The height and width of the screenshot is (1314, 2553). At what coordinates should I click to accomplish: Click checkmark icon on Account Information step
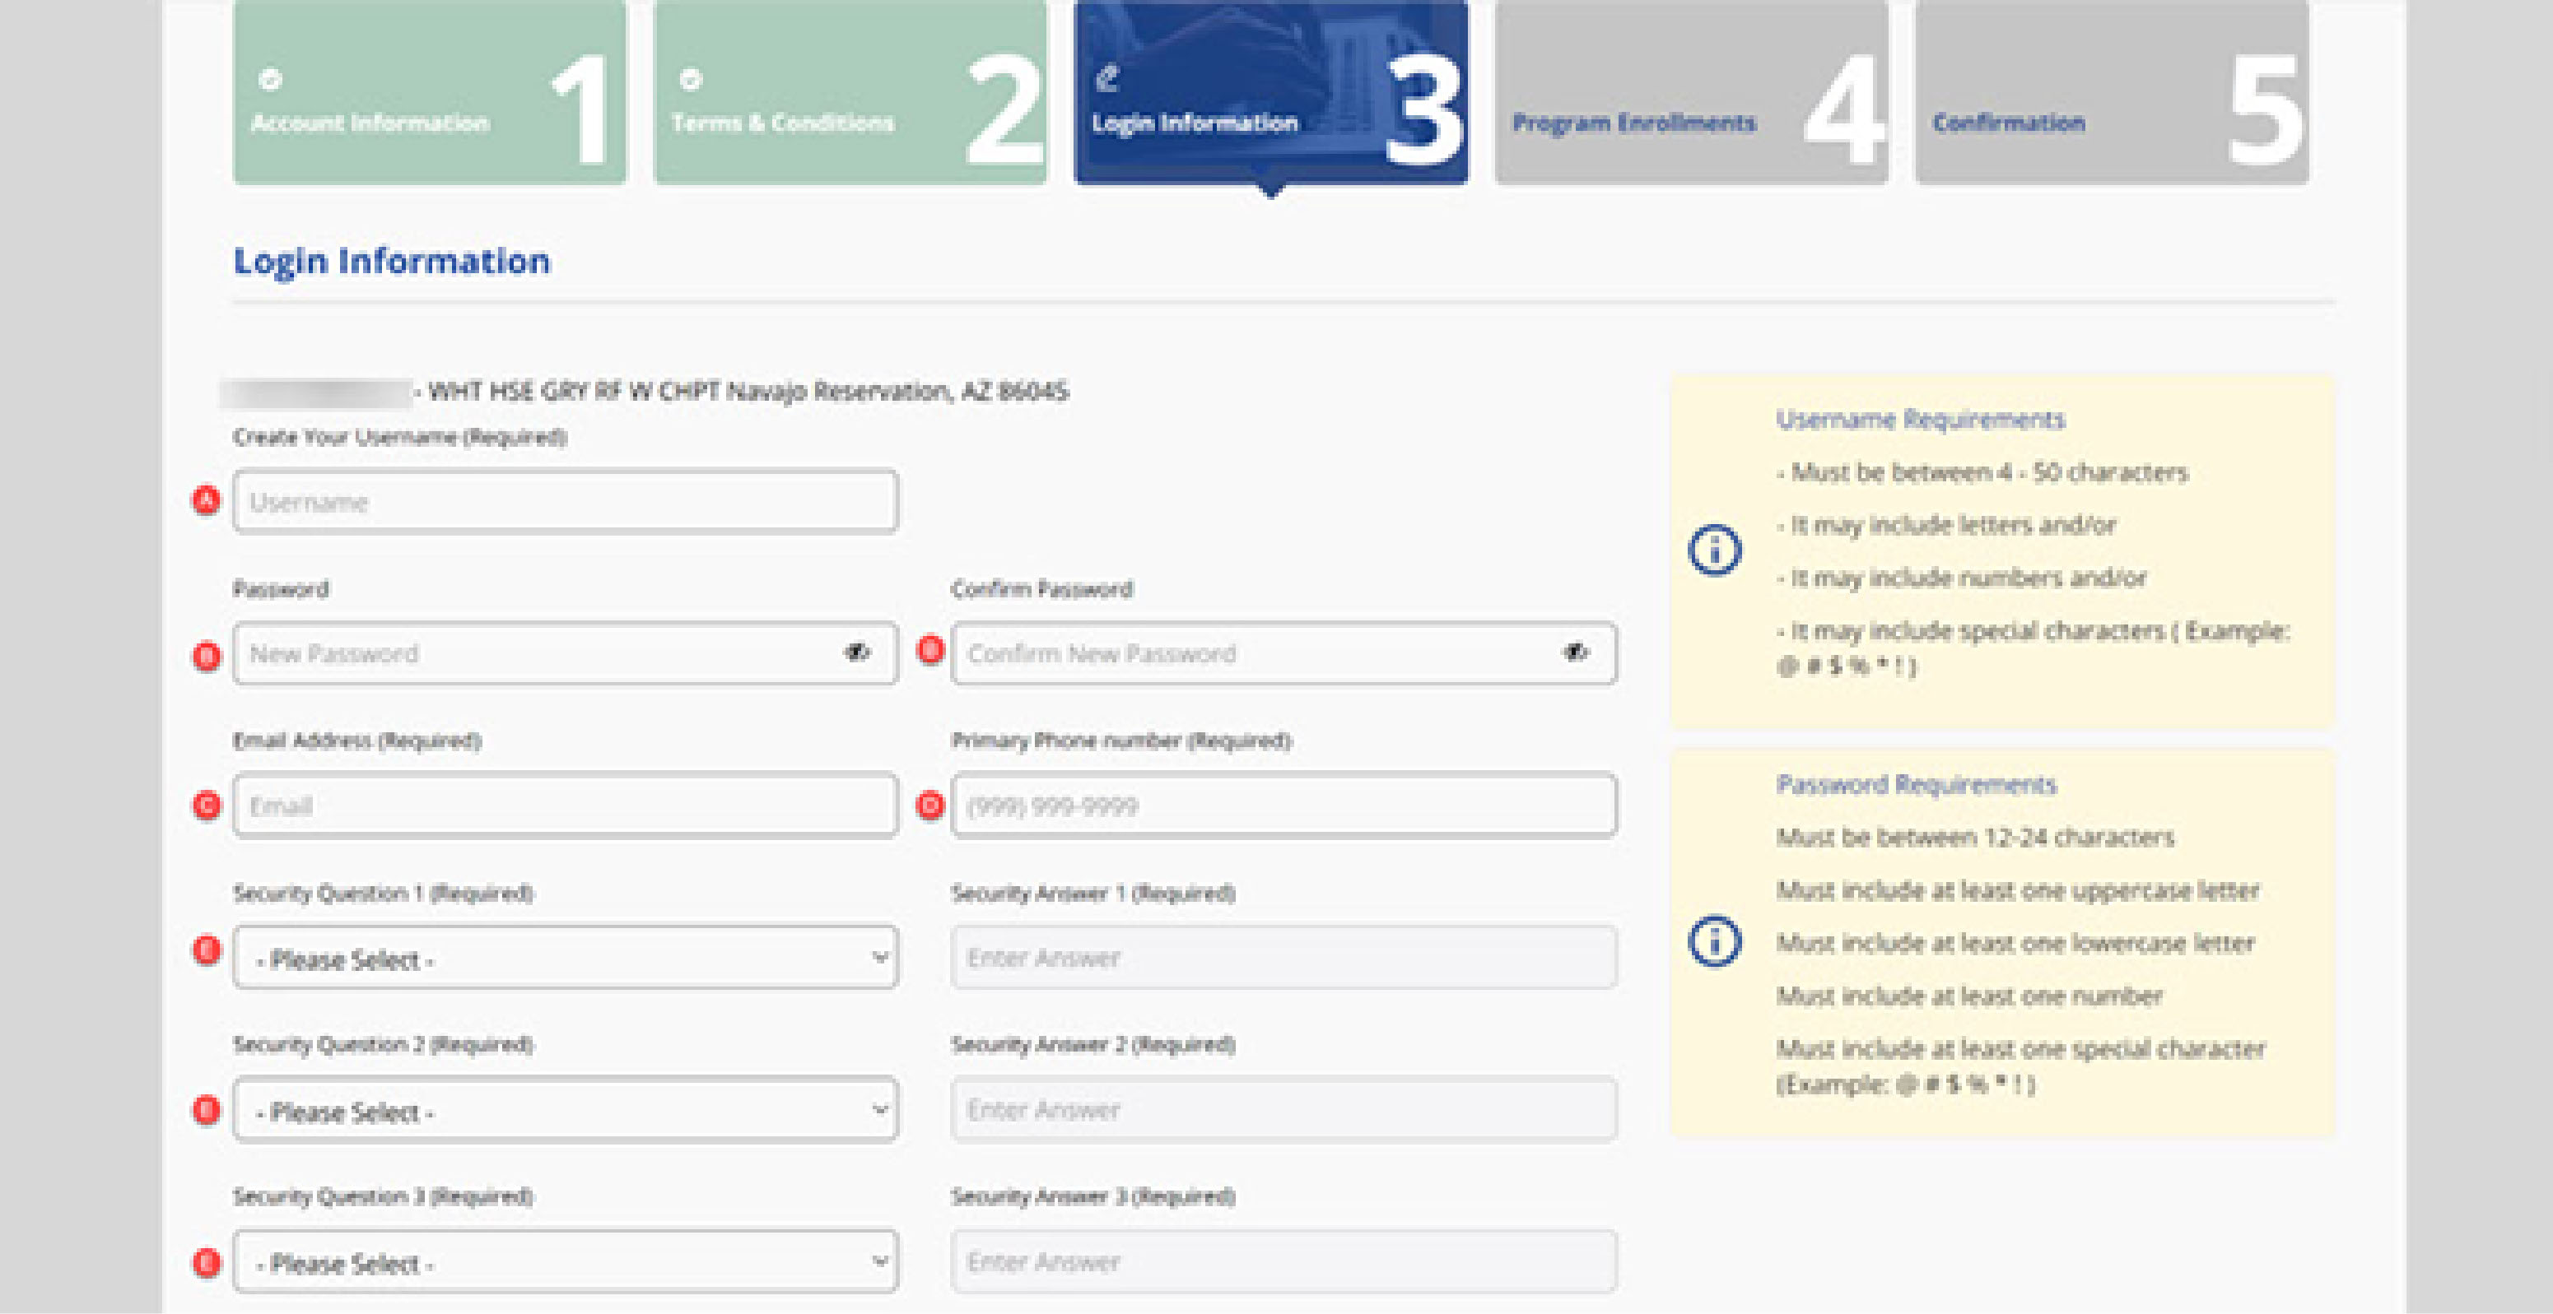(271, 79)
